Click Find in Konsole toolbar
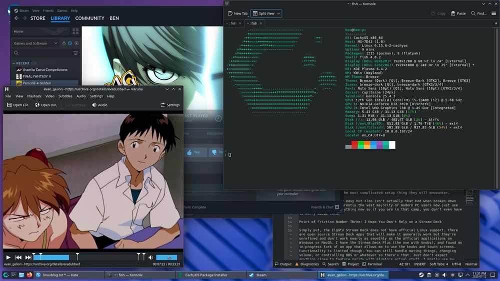 tap(479, 13)
